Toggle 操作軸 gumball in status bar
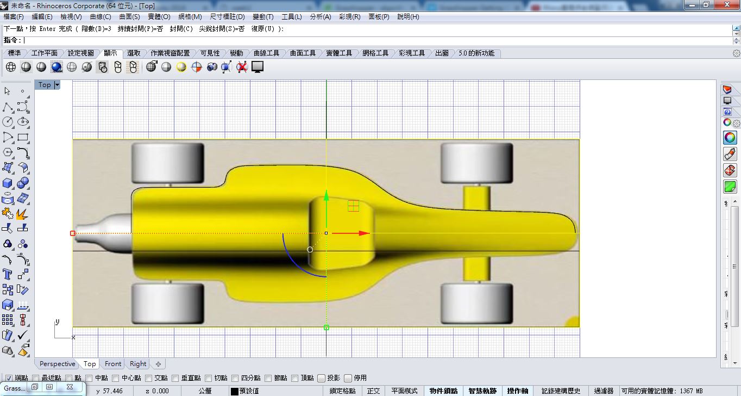 coord(518,391)
